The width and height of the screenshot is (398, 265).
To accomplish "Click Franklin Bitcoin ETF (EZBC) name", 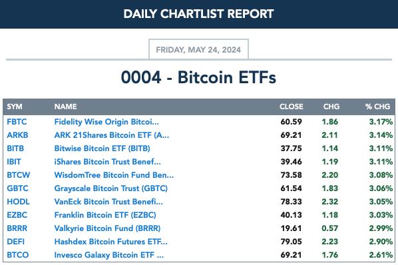I will click(x=105, y=215).
